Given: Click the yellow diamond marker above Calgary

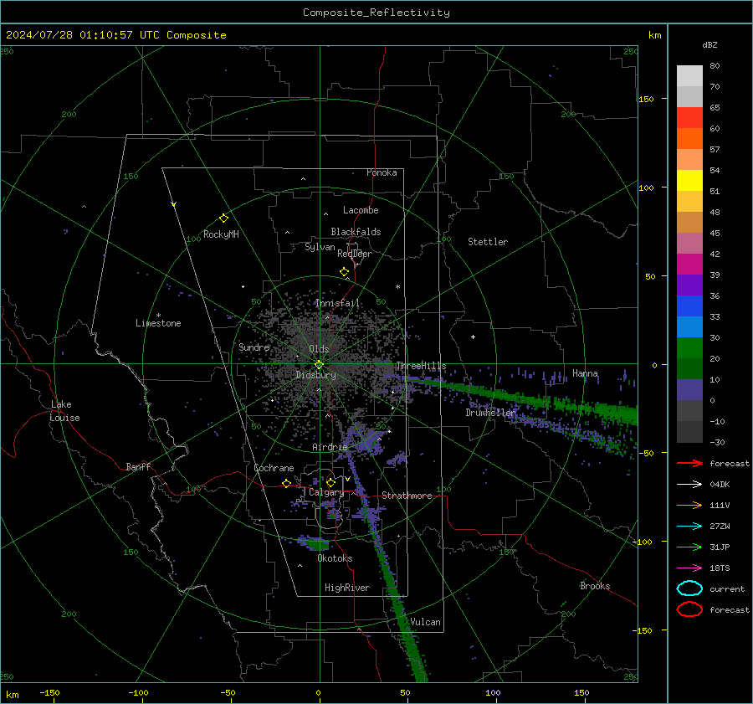Looking at the screenshot, I should (330, 482).
